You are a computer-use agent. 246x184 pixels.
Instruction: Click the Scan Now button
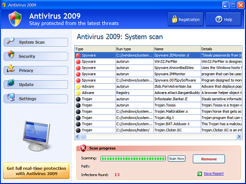click(x=177, y=158)
